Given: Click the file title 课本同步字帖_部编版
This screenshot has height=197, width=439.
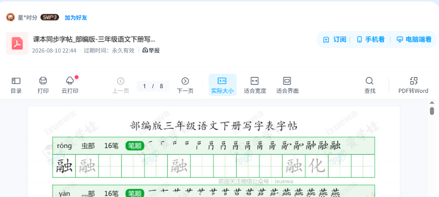Looking at the screenshot, I should [x=94, y=39].
